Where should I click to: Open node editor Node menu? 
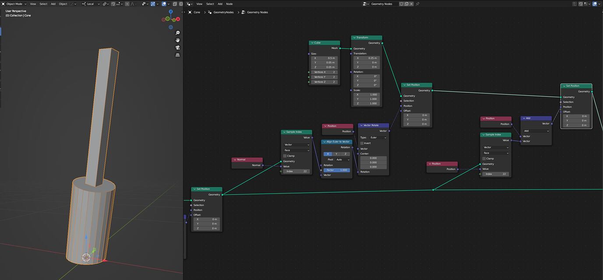click(x=229, y=4)
